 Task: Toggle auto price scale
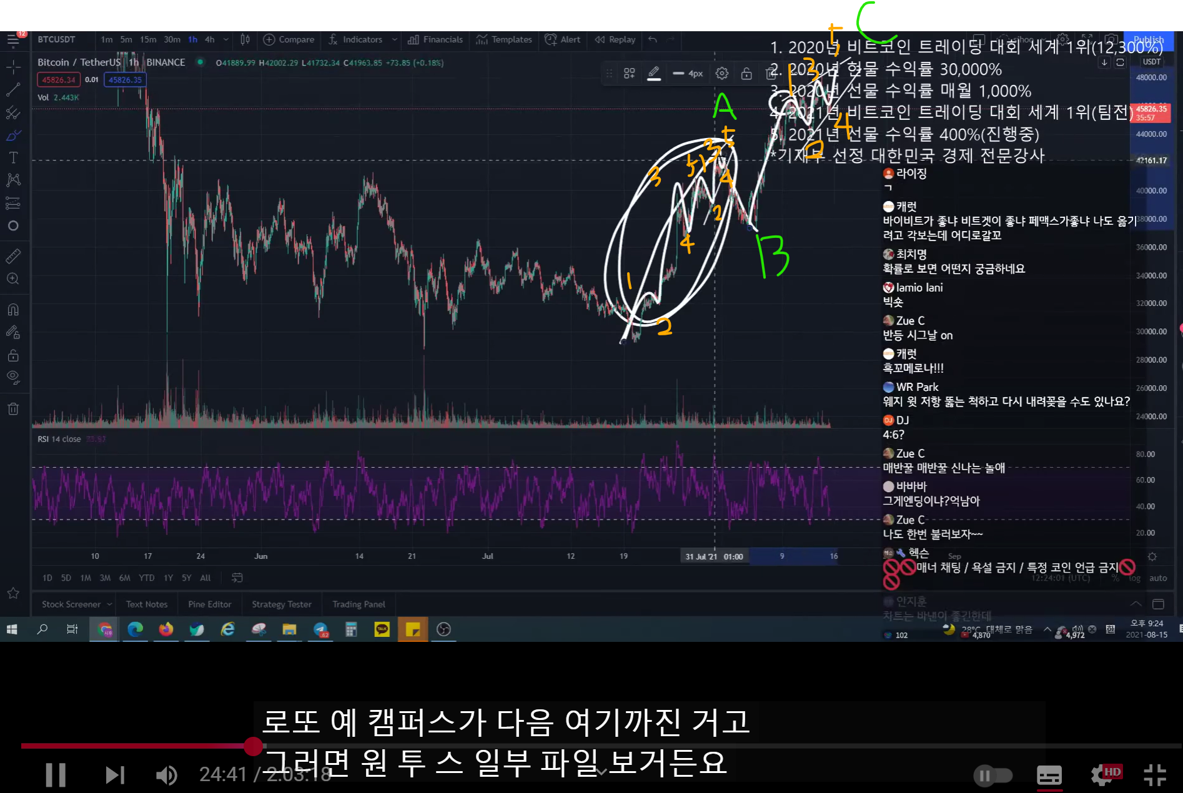click(1158, 578)
